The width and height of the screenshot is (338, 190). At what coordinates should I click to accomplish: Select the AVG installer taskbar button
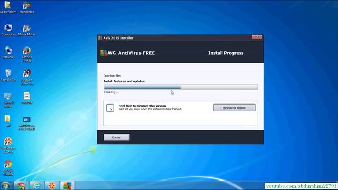pos(67,186)
